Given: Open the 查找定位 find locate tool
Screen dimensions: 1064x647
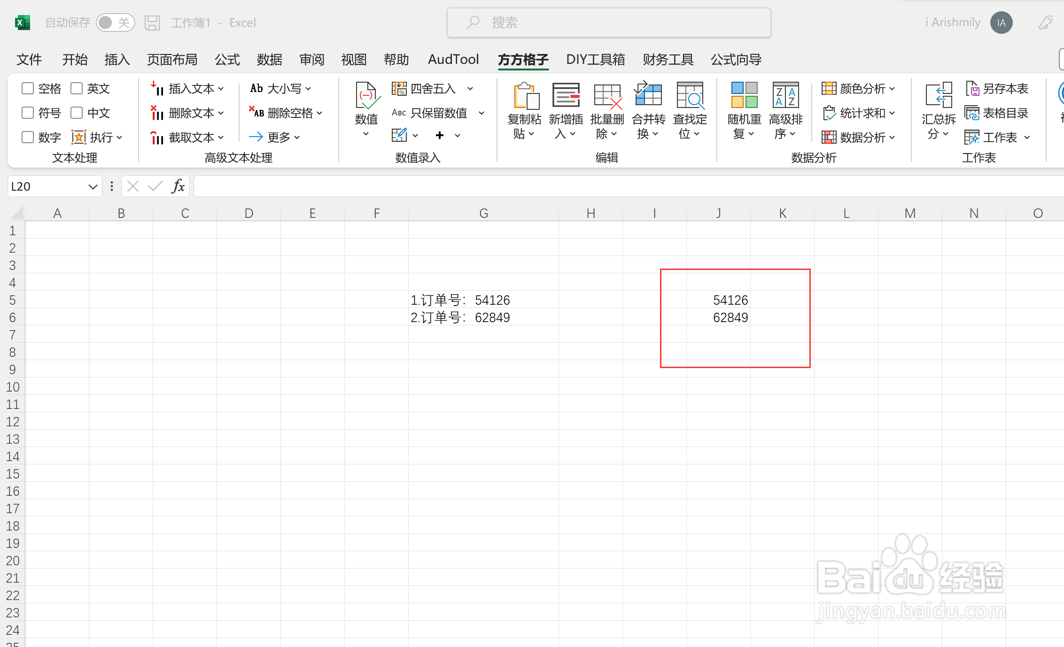Looking at the screenshot, I should [690, 97].
